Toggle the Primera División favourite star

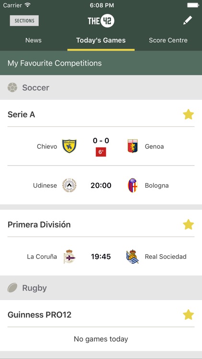189,224
